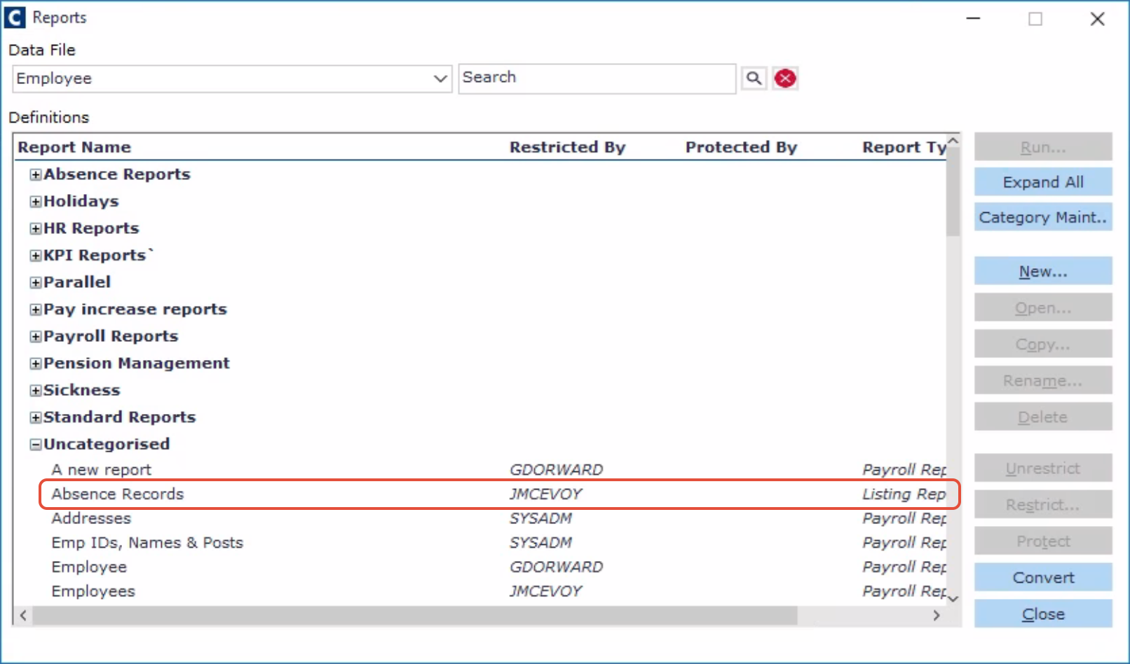Click 'JMCEVOY' in the Employees row
Screen dimensions: 1130x664
click(x=545, y=591)
